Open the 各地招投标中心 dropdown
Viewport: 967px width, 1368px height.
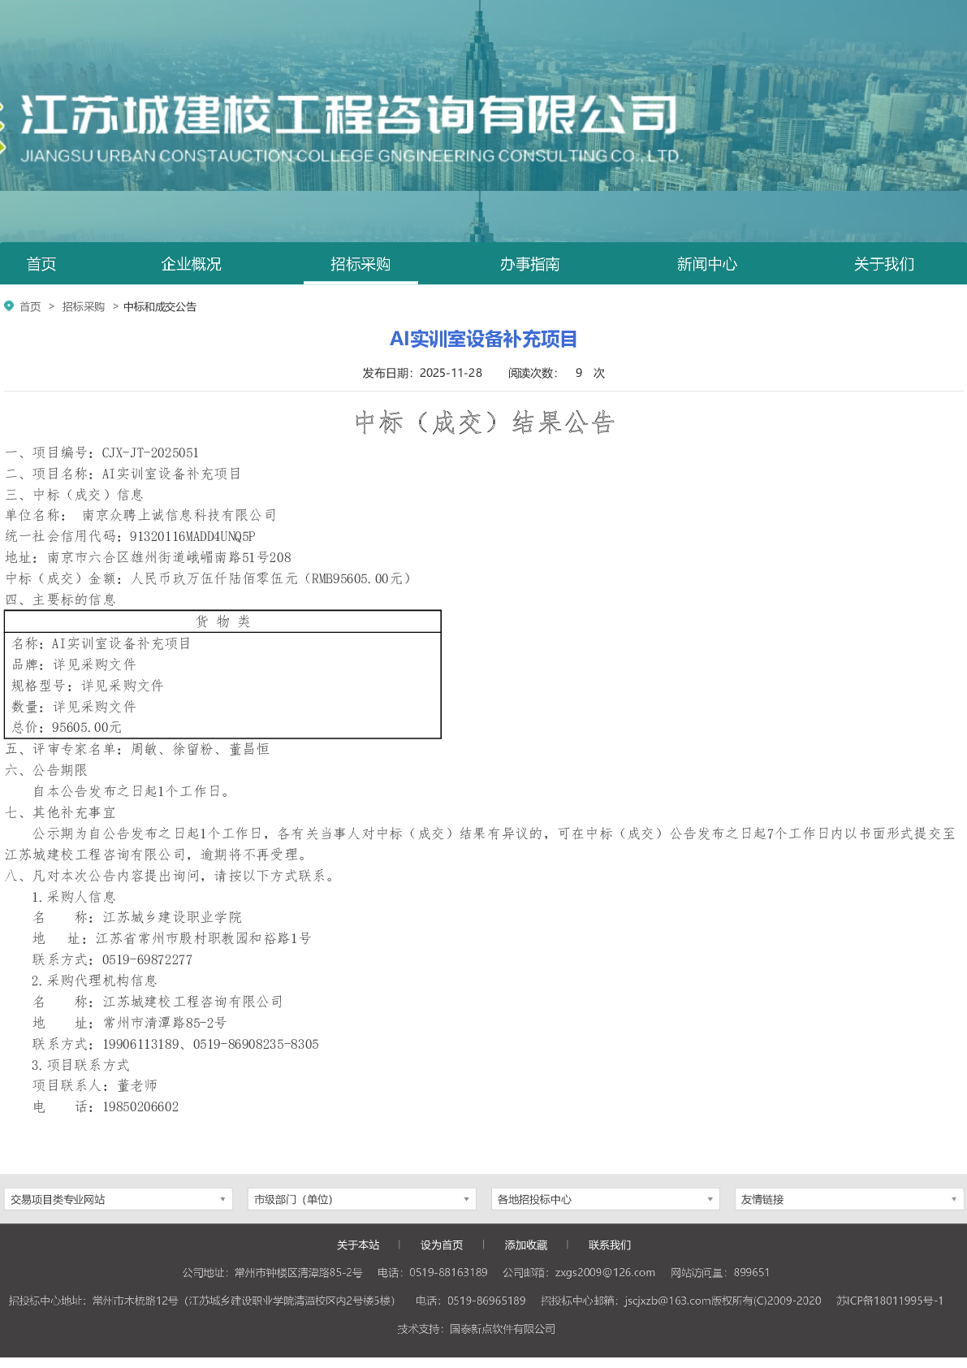(606, 1199)
